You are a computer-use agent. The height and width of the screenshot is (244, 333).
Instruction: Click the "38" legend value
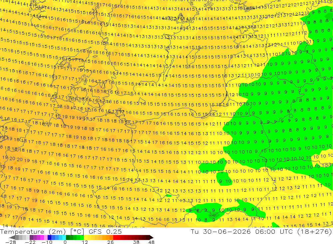[136, 242]
